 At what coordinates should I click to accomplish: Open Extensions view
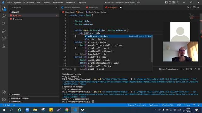4,39
